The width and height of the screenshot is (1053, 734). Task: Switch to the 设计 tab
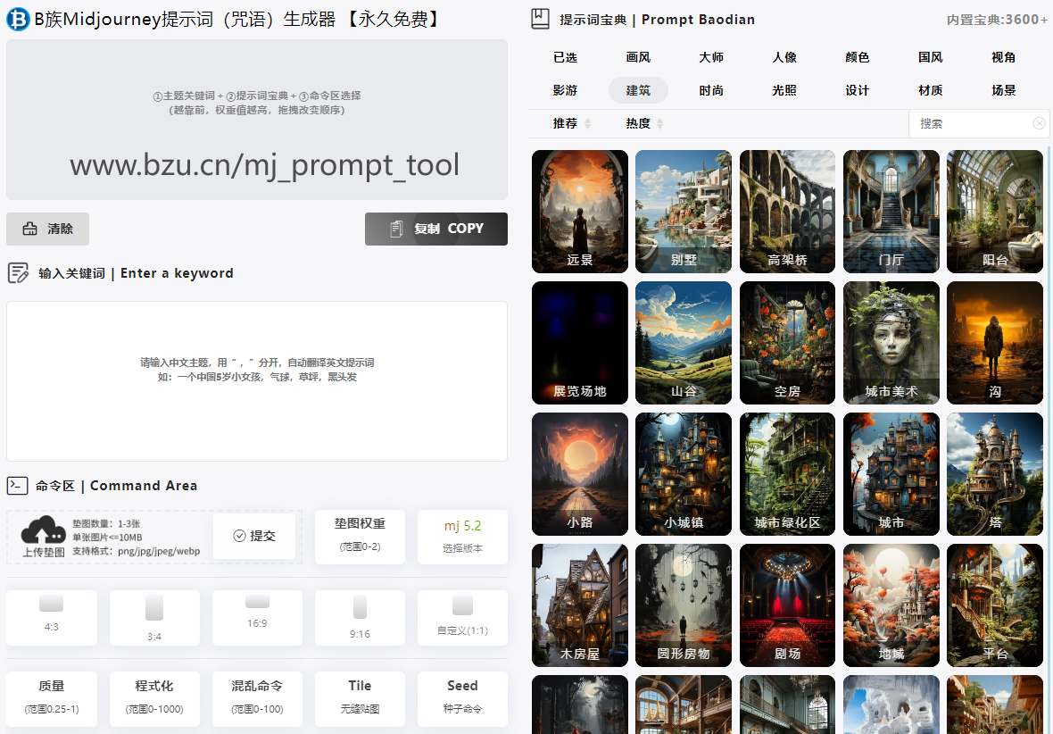[x=858, y=90]
